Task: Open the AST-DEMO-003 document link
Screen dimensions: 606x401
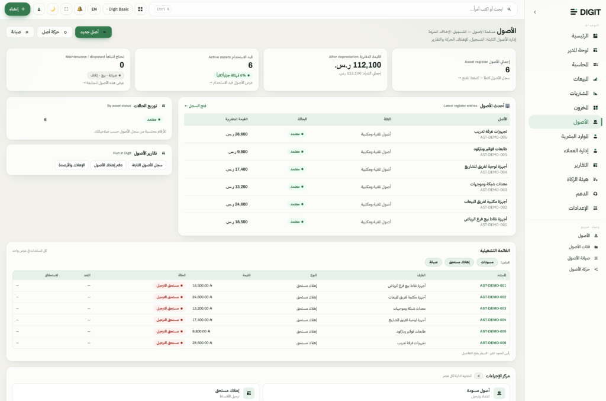Action: [x=493, y=309]
